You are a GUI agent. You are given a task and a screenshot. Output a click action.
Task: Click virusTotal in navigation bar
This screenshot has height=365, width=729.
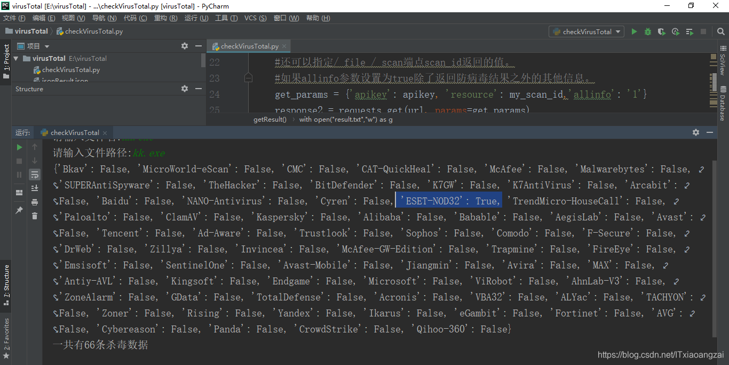[x=27, y=31]
